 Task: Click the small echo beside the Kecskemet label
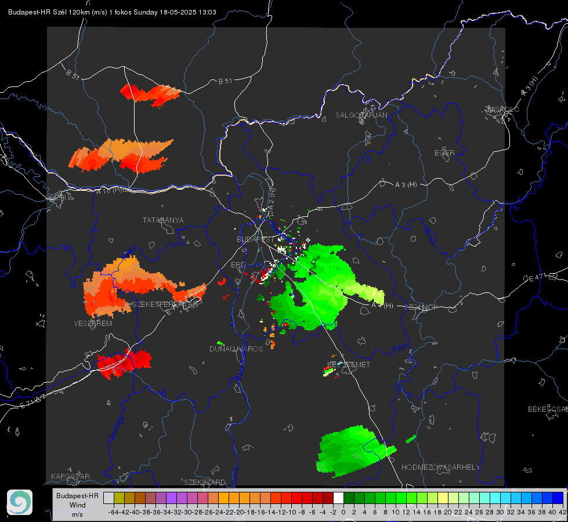tap(328, 371)
